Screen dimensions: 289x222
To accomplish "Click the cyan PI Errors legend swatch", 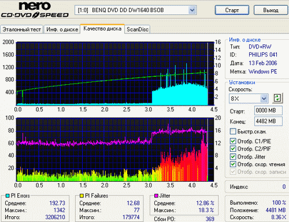I will pos(8,196).
